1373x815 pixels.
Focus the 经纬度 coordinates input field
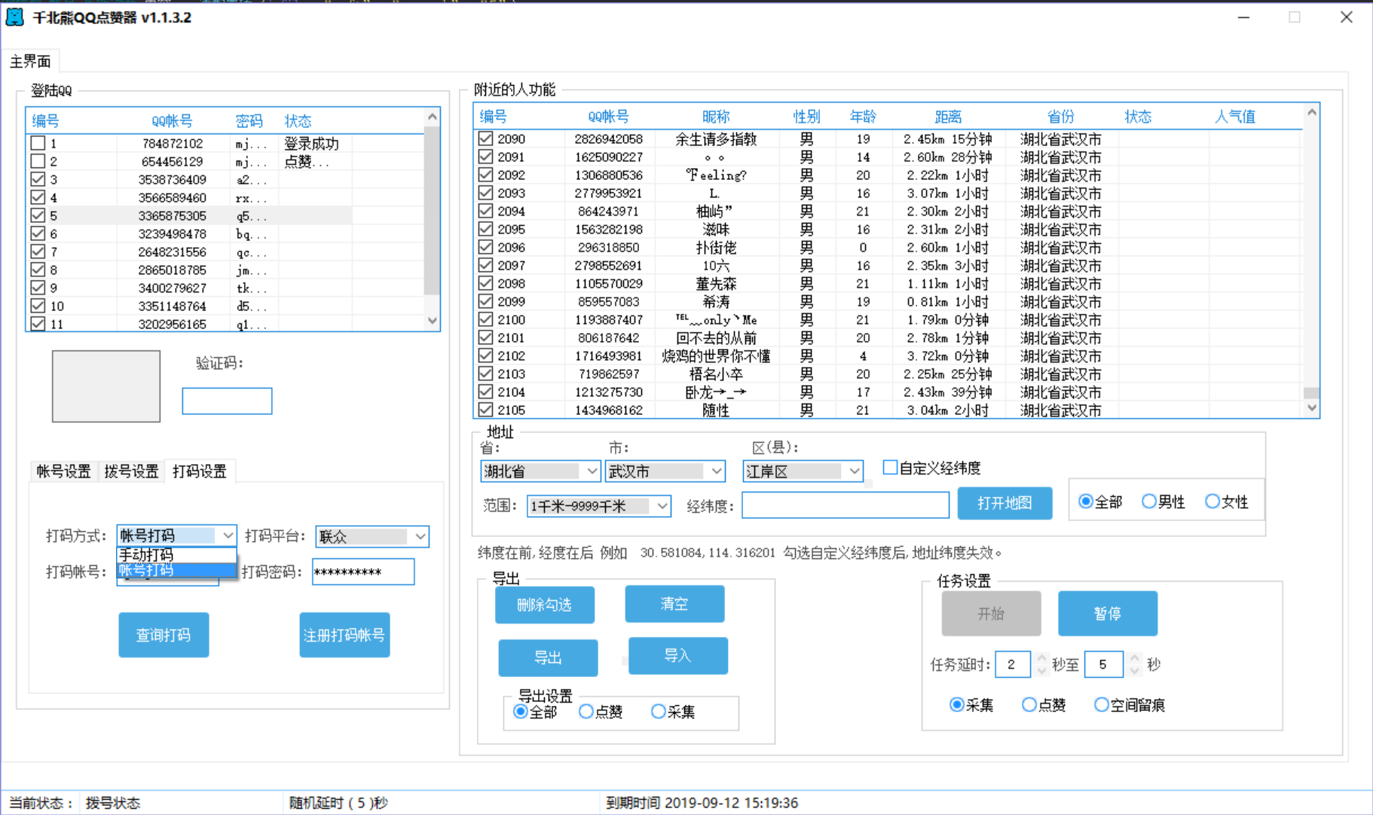(x=846, y=505)
